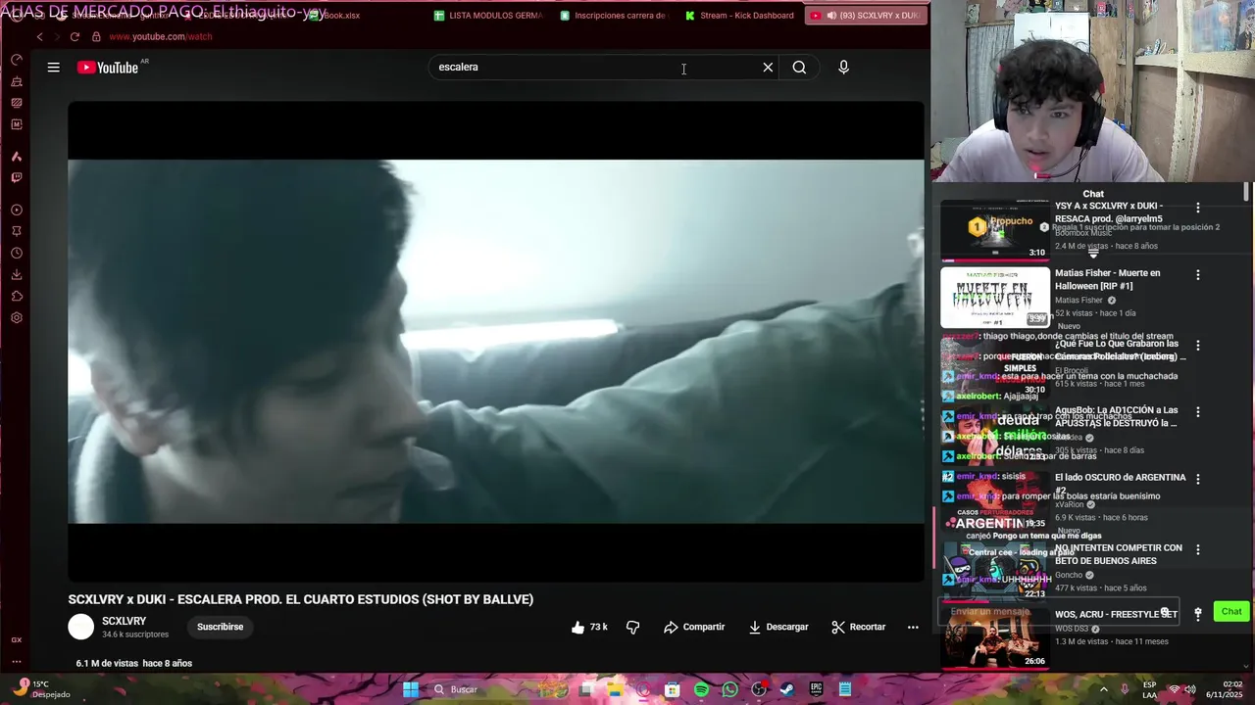Open browser Settings gear in the sidebar
1255x705 pixels.
17,317
